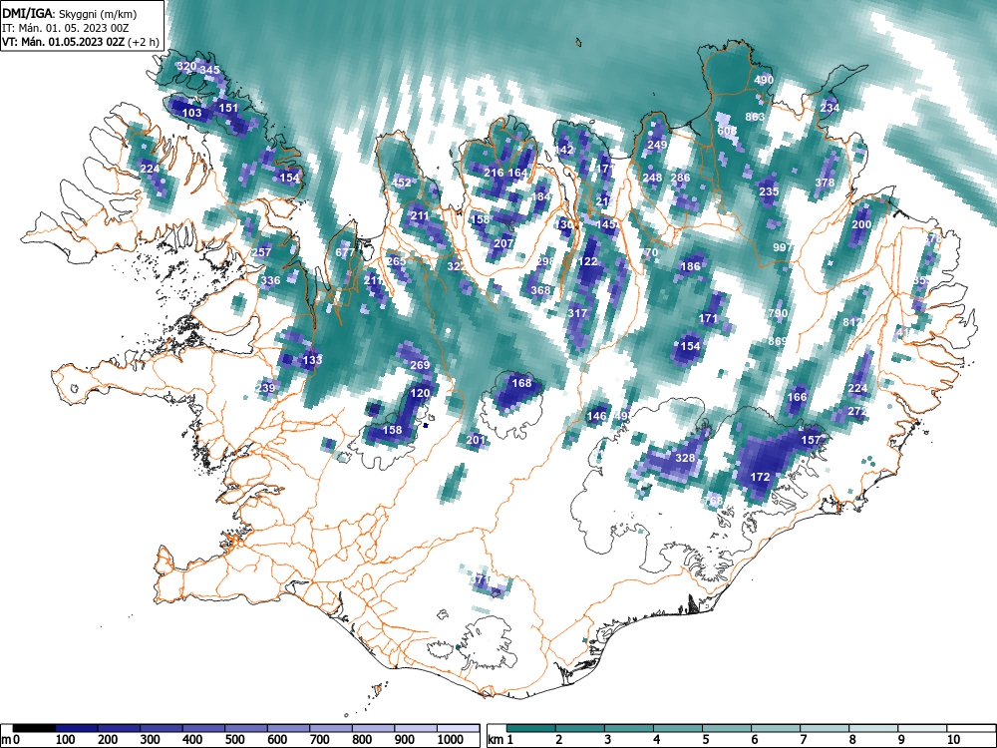The image size is (997, 748).
Task: Select the pale swatch between 900 and 1000
Action: point(416,728)
